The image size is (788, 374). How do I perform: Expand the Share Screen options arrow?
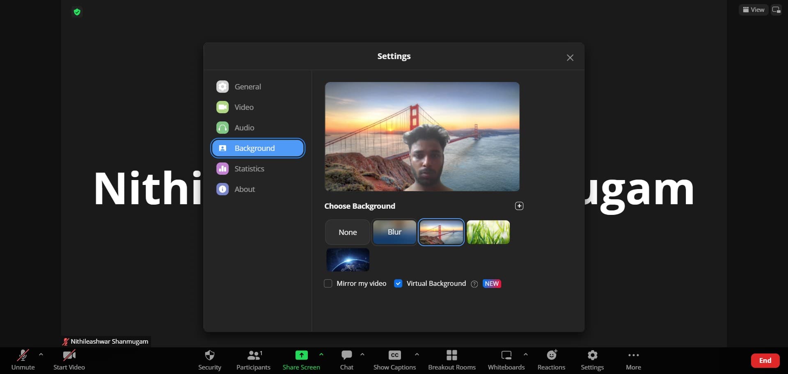[x=321, y=354]
